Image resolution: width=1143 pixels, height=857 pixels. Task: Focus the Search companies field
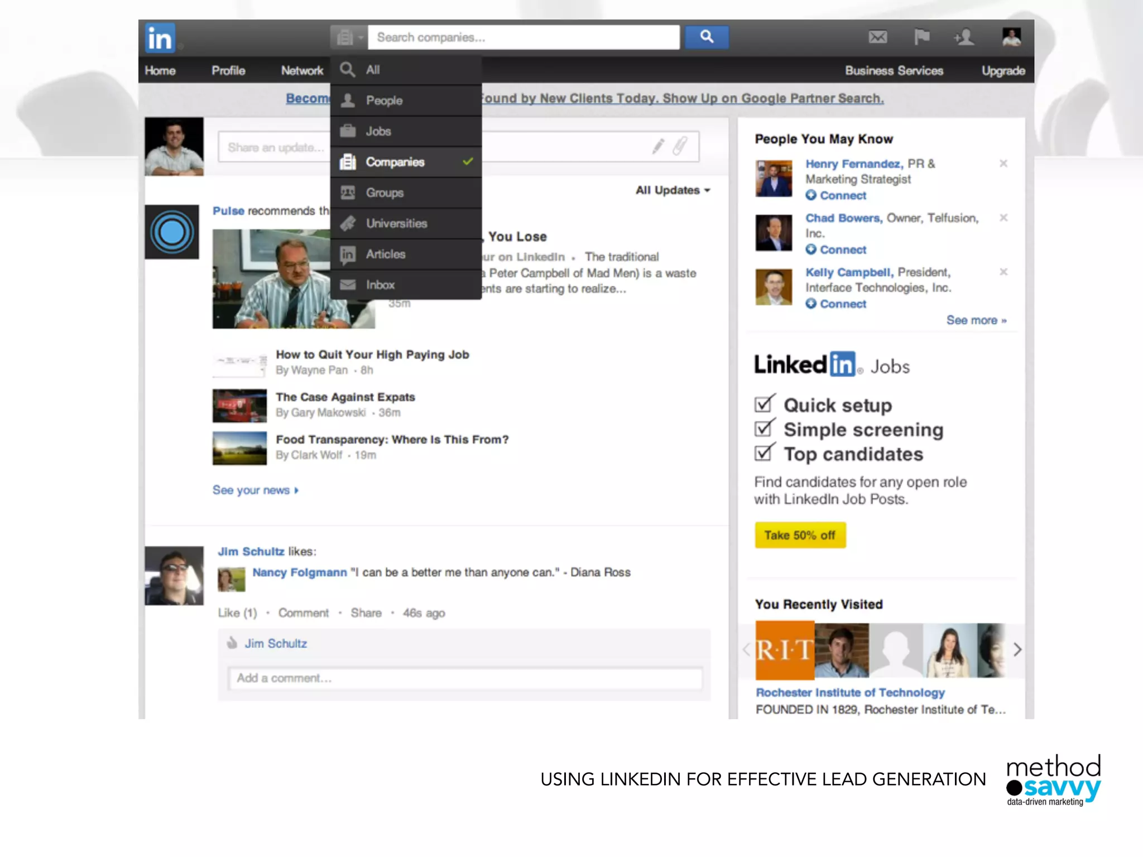[x=524, y=37]
